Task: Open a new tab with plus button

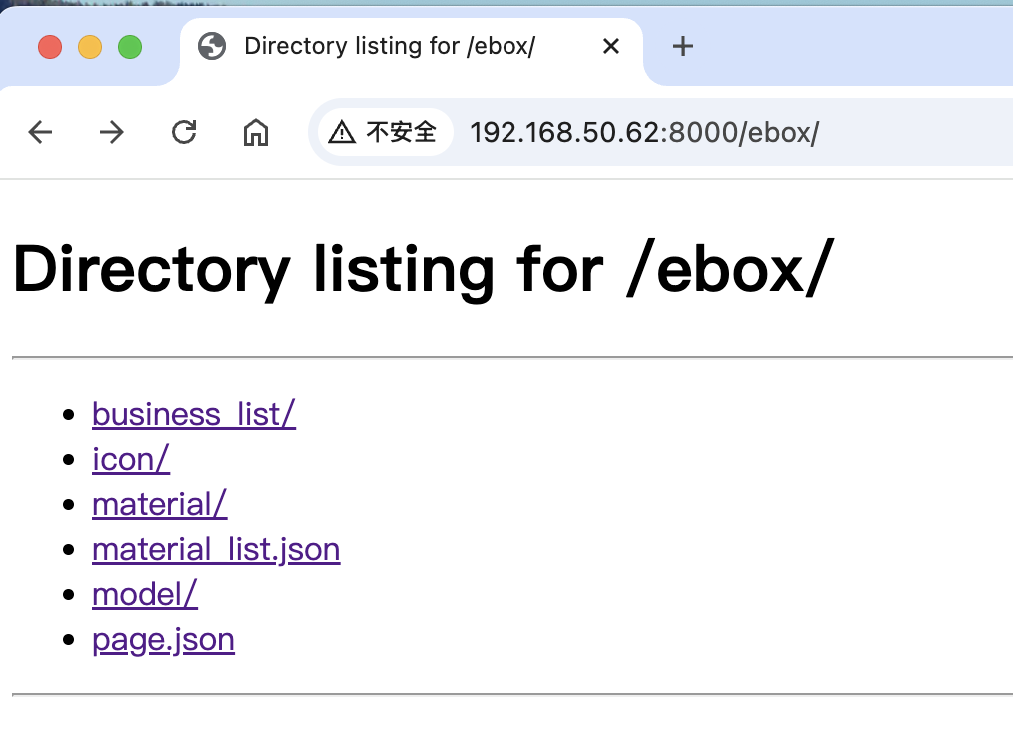Action: click(x=683, y=46)
